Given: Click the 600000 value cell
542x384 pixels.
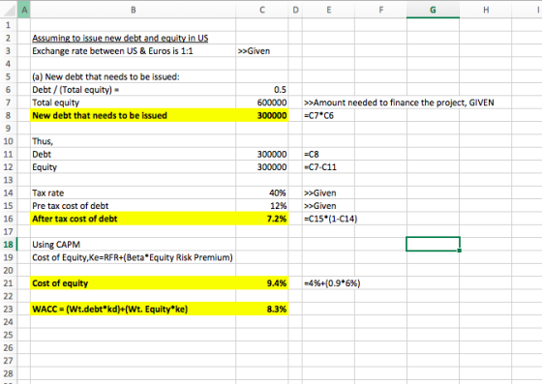Looking at the screenshot, I should tap(262, 103).
